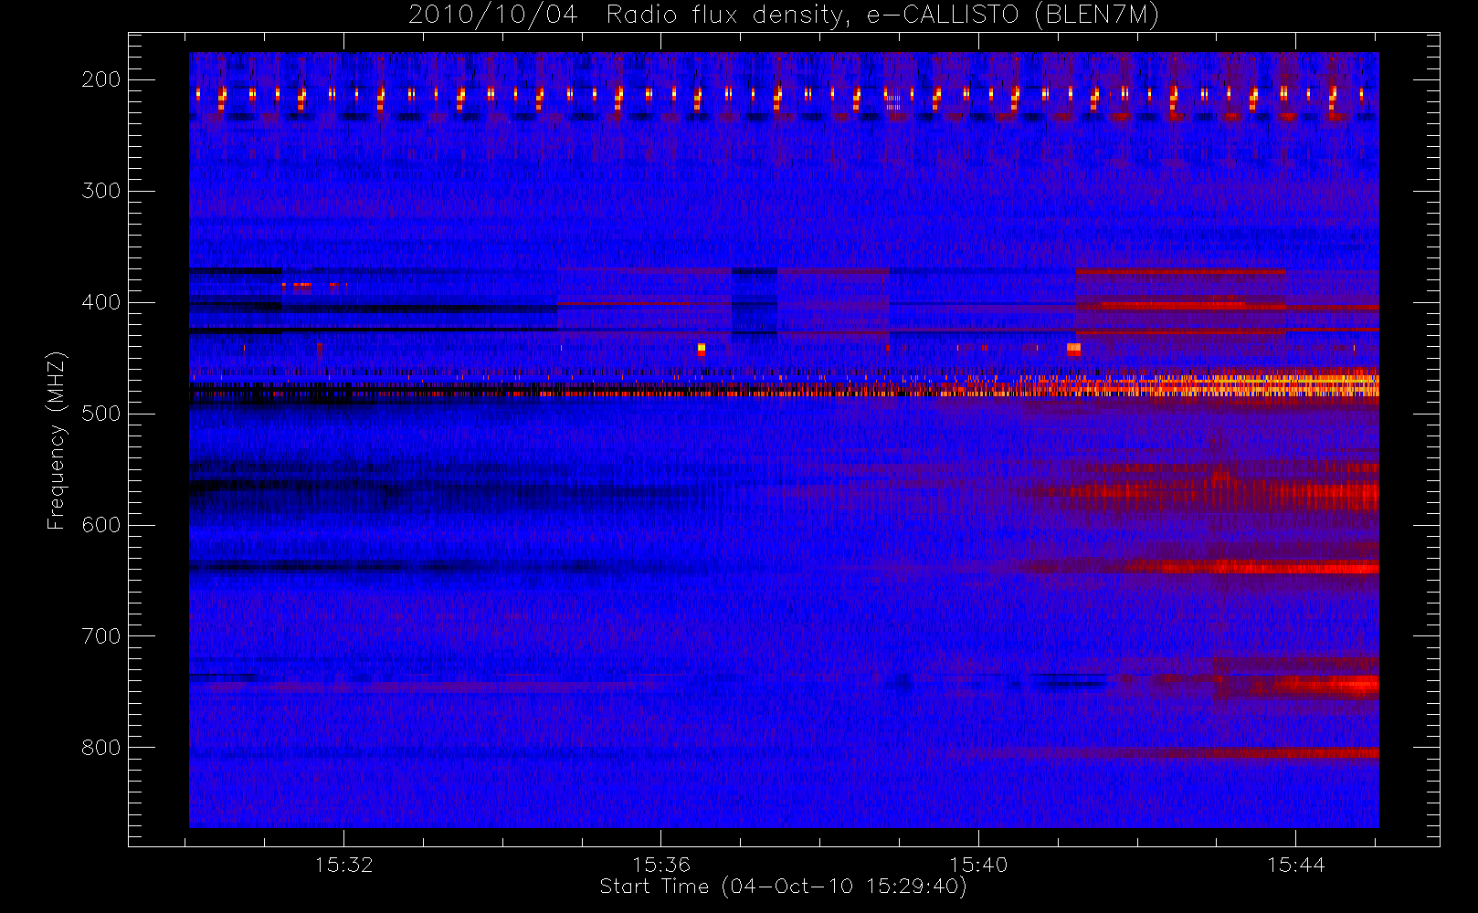Viewport: 1478px width, 913px height.
Task: Click the 15:32 time tick label
Action: point(344,865)
